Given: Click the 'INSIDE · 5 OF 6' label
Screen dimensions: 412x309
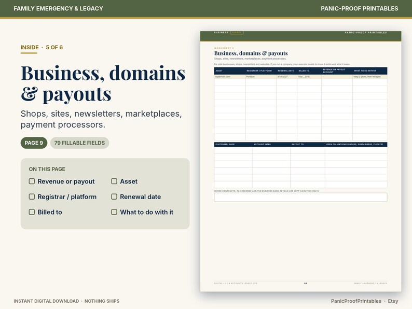Looking at the screenshot, I should tap(42, 48).
